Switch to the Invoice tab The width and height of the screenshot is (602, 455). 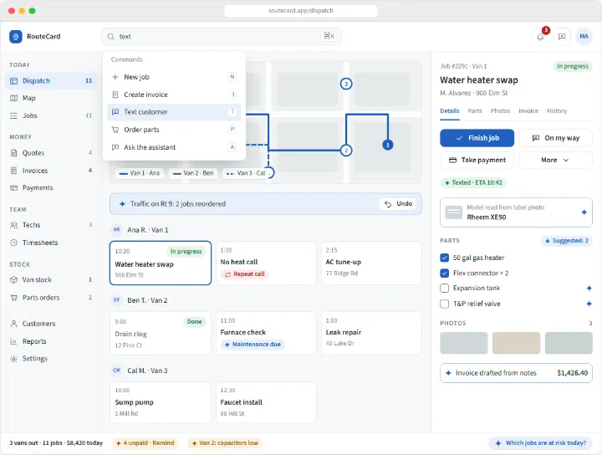tap(528, 111)
